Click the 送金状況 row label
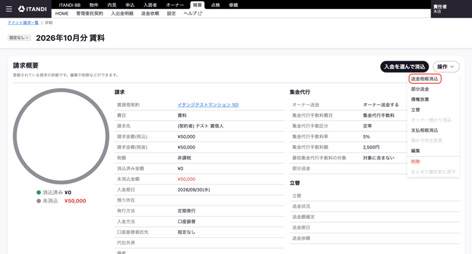Screen dimensions: 472x254 tap(301, 206)
